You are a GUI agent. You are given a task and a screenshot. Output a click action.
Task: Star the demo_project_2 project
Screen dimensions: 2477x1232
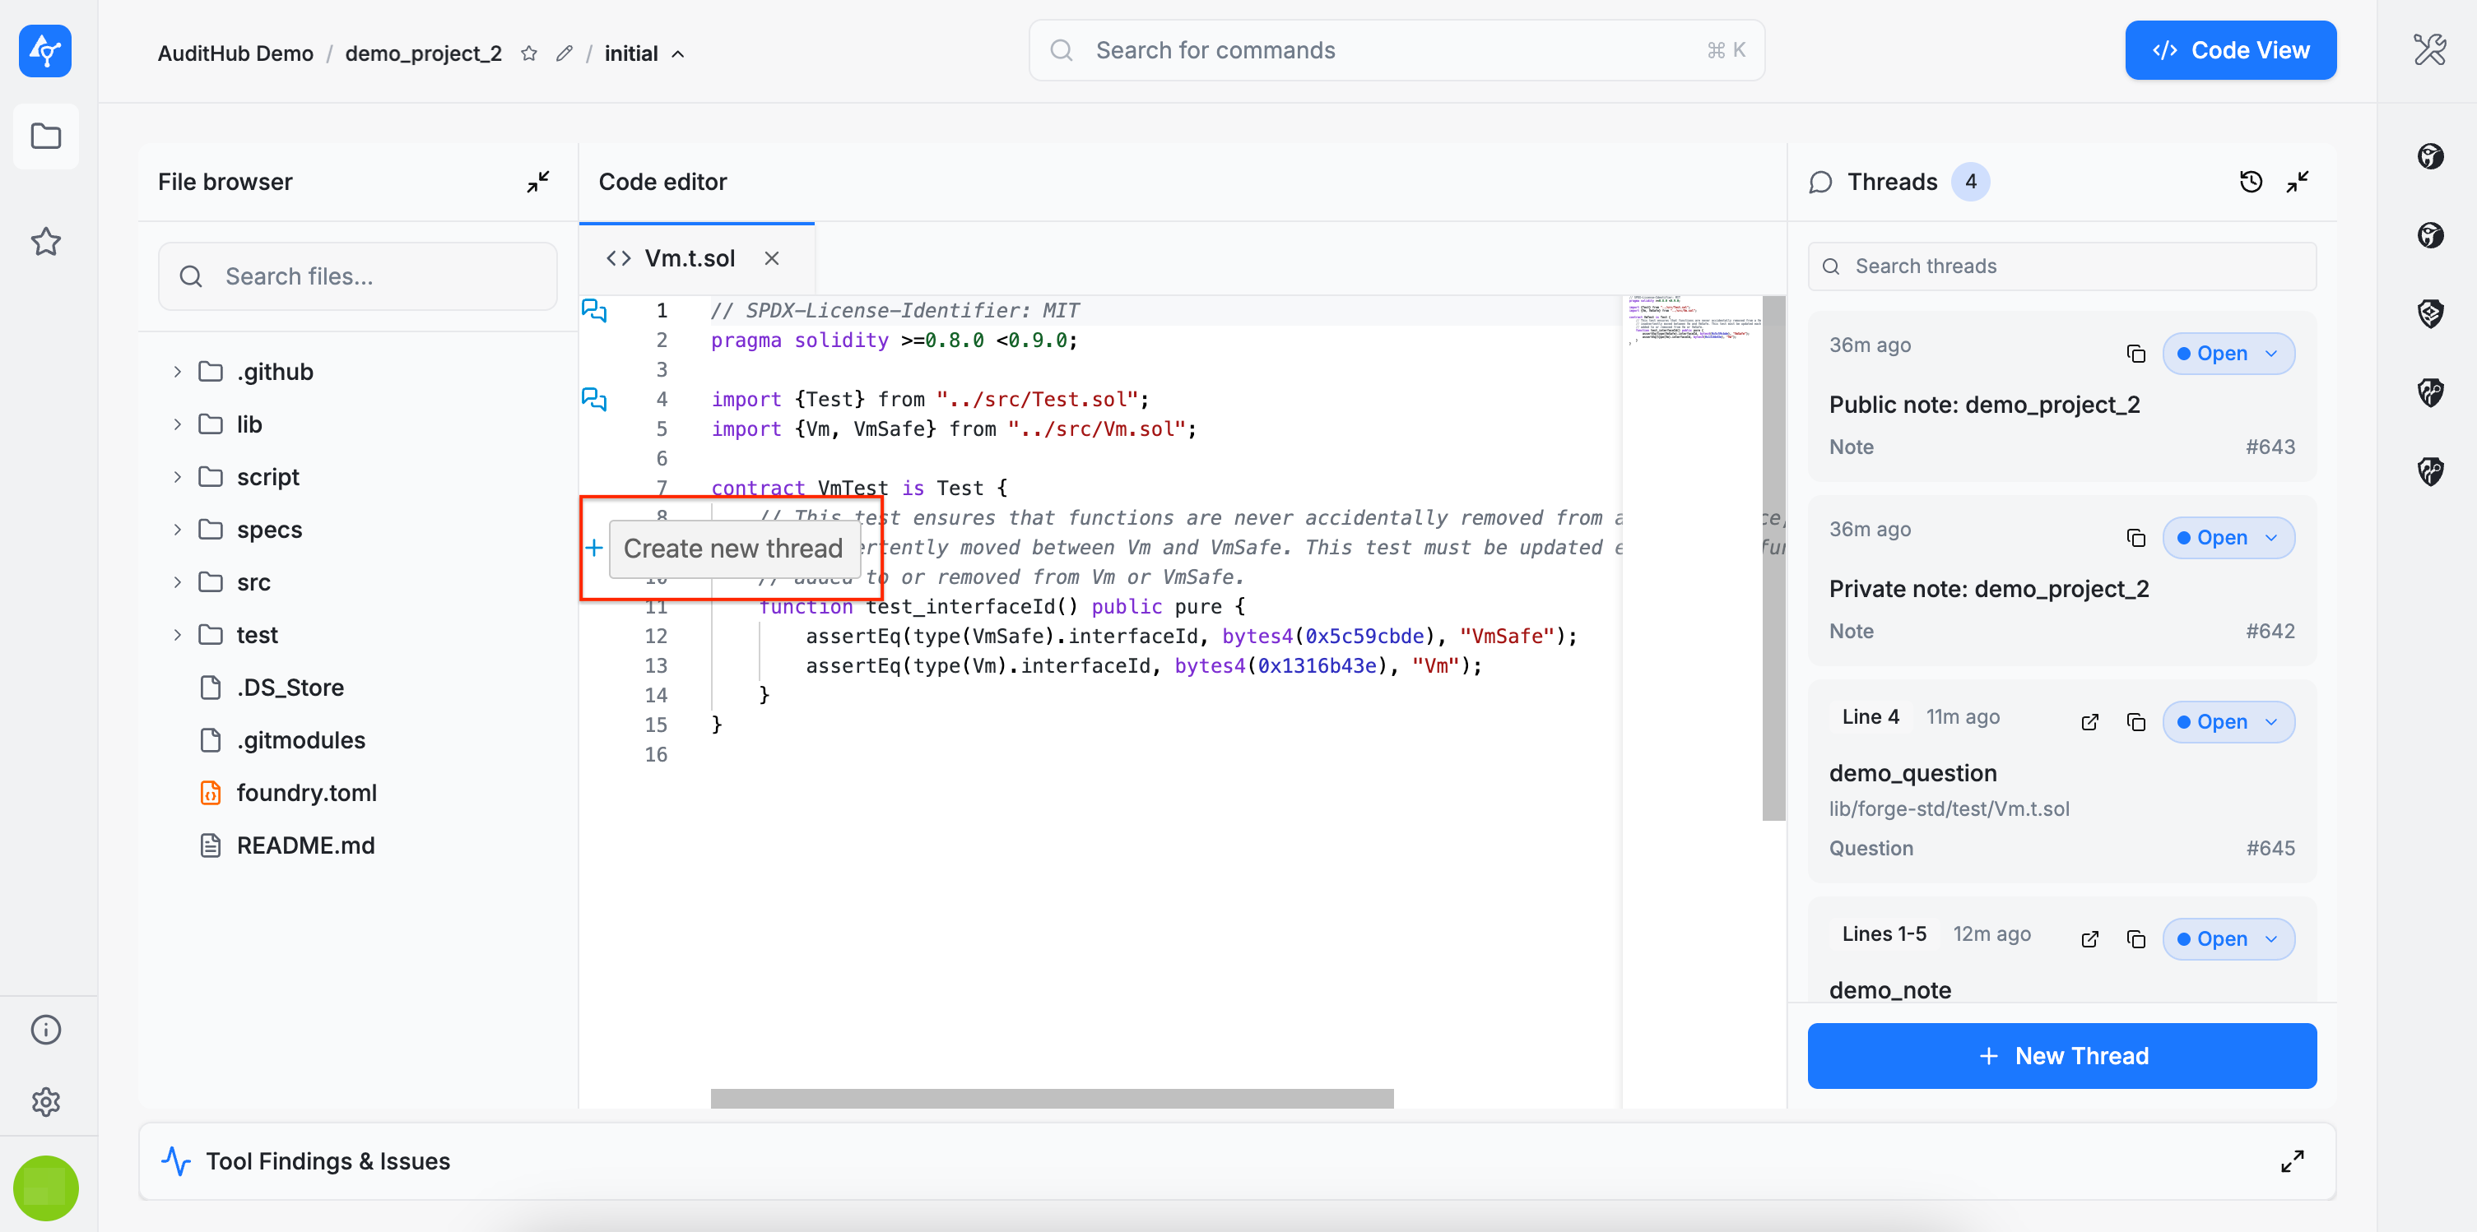pos(529,53)
